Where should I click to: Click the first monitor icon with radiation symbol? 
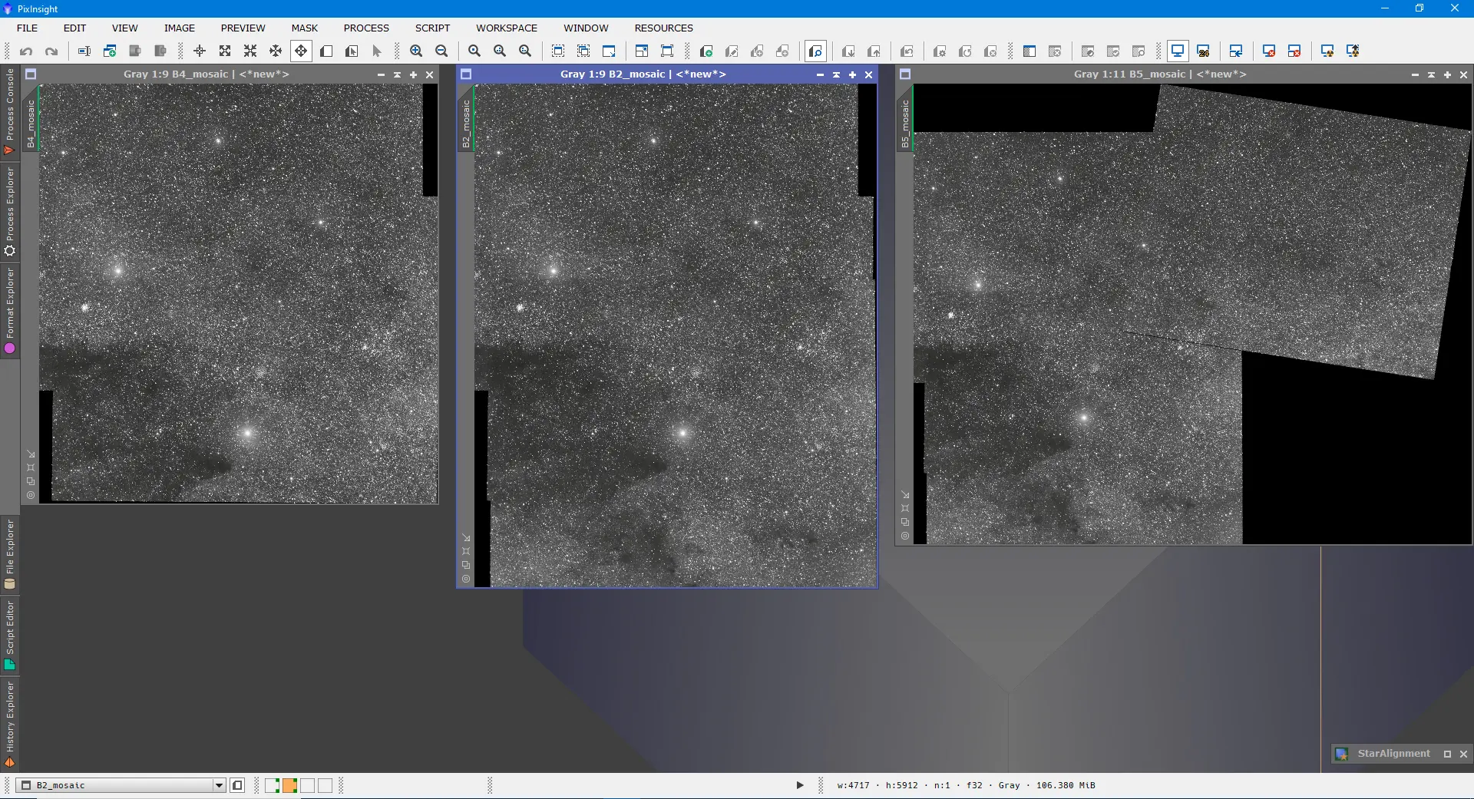pos(1327,51)
